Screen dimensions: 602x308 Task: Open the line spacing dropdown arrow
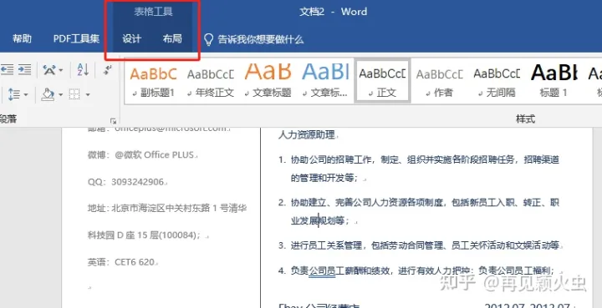point(26,94)
